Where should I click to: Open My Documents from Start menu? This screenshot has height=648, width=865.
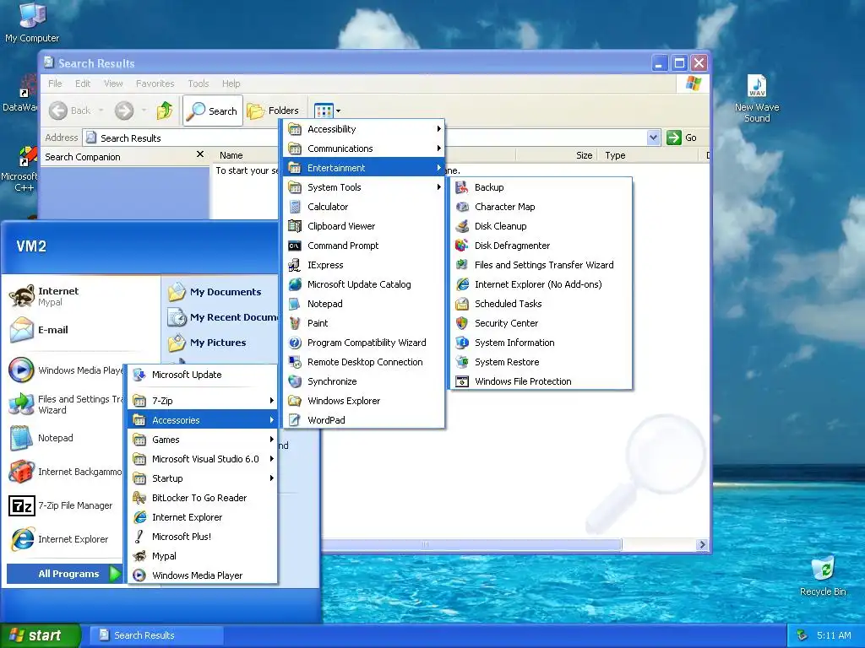tap(215, 291)
